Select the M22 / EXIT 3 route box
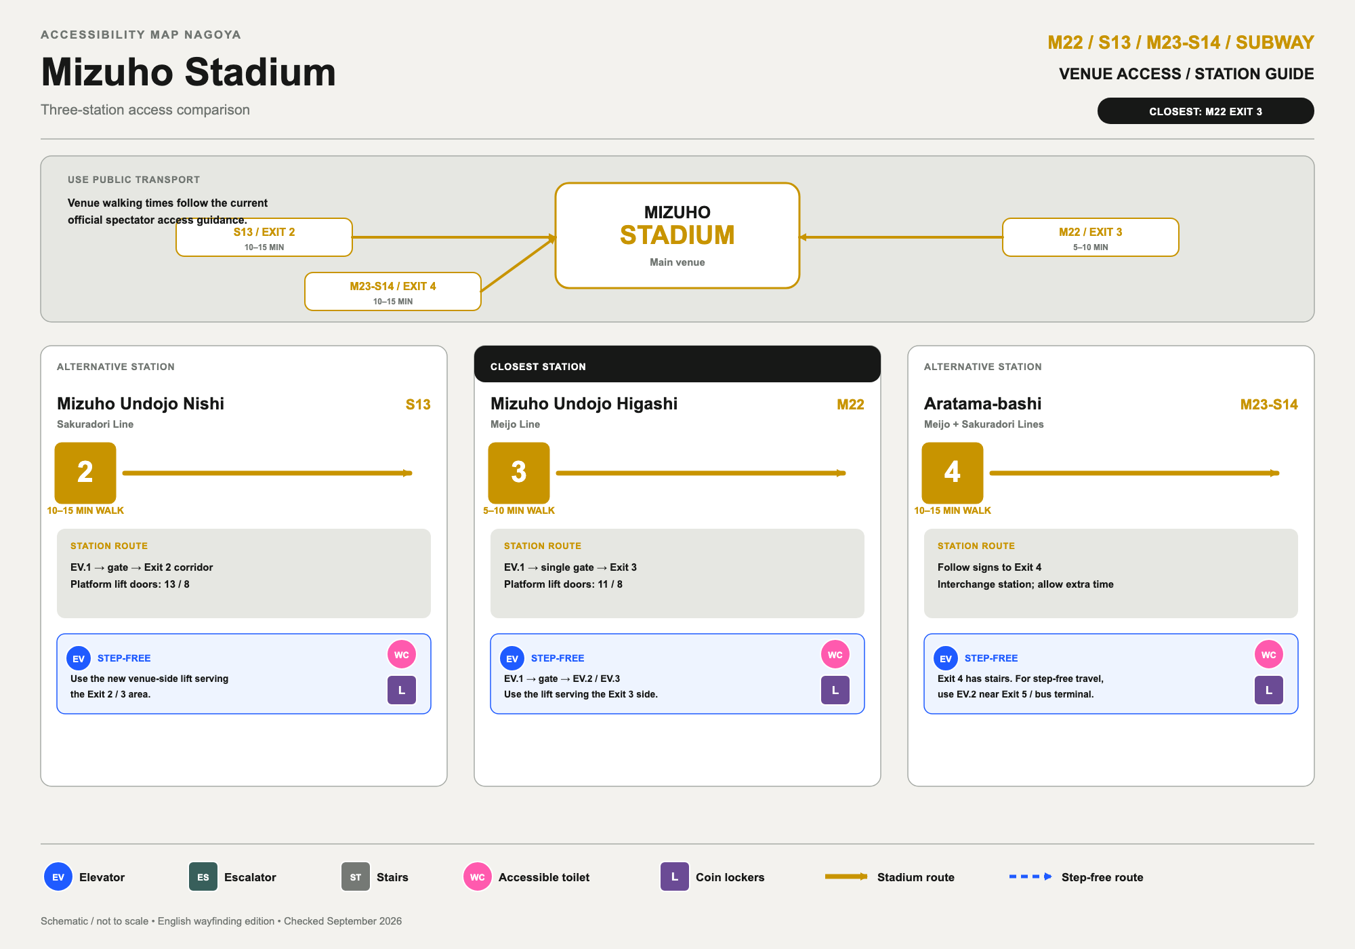Screen dimensions: 1355x949 click(1091, 237)
